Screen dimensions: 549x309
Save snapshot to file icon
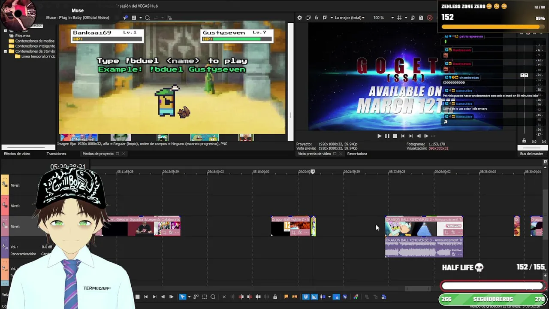coord(421,18)
